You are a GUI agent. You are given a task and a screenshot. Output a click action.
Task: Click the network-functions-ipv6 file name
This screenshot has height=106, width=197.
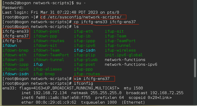pos(131,64)
